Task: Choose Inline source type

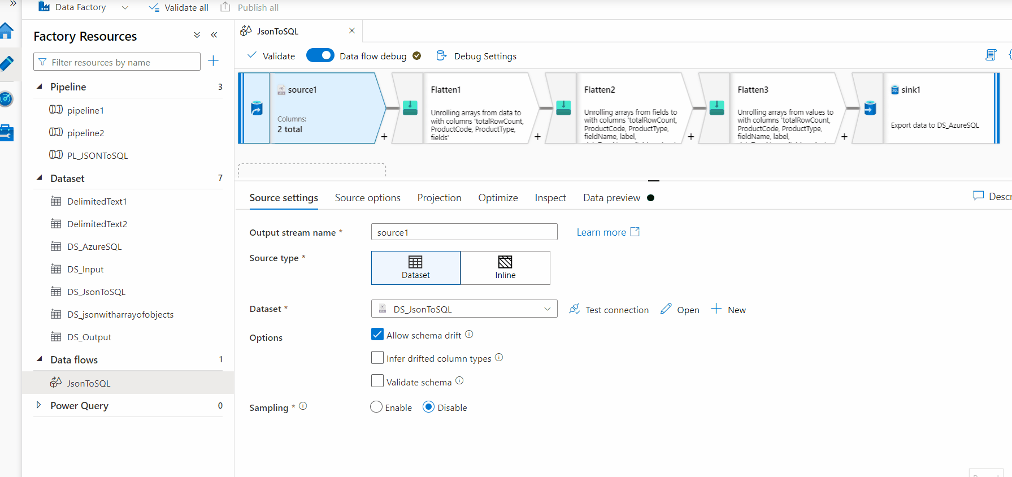Action: 505,268
